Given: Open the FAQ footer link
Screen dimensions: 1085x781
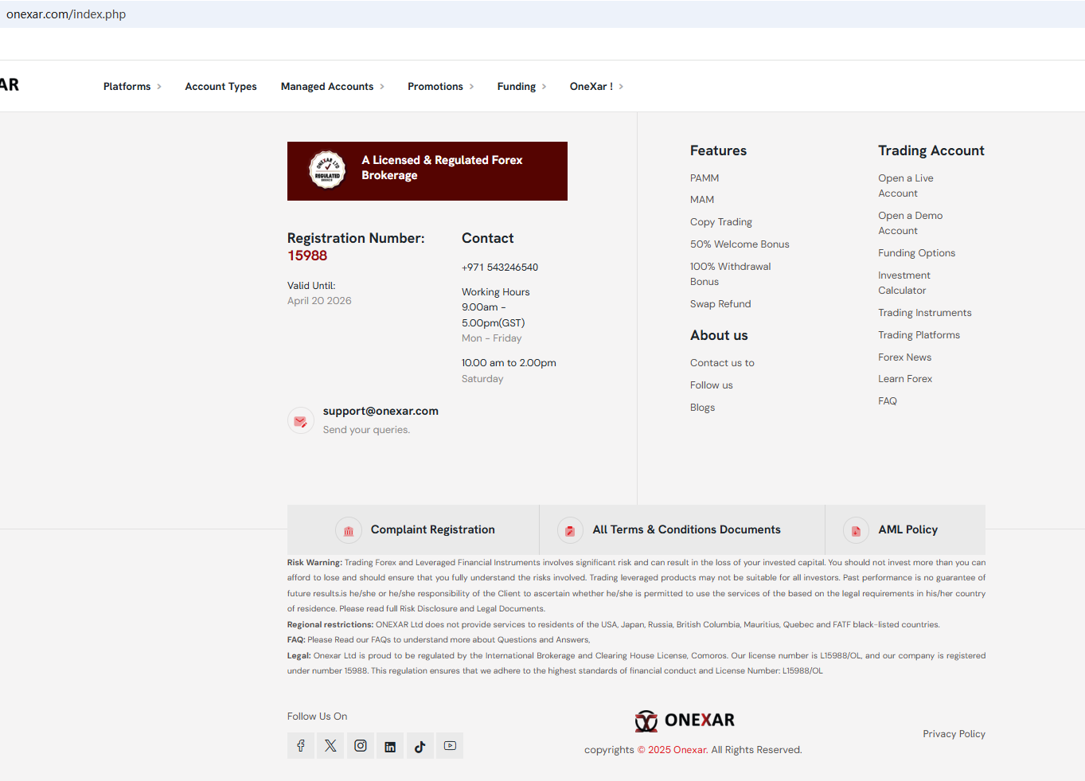Looking at the screenshot, I should (888, 401).
